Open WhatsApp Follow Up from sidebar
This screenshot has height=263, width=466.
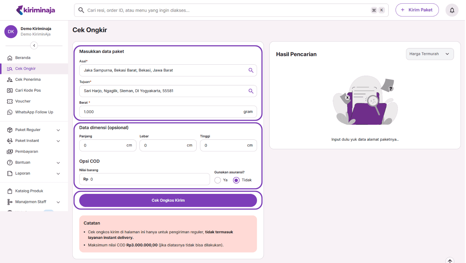click(34, 112)
